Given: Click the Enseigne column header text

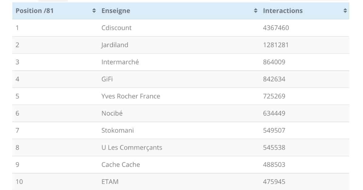Looking at the screenshot, I should coord(116,11).
